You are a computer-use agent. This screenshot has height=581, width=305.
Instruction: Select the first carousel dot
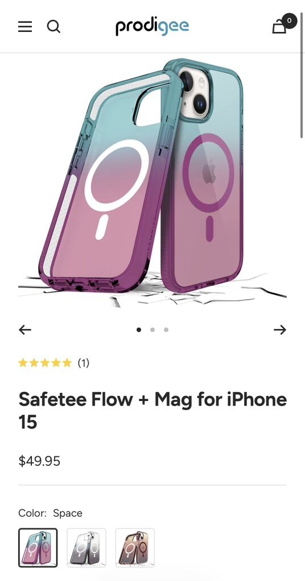tap(139, 329)
